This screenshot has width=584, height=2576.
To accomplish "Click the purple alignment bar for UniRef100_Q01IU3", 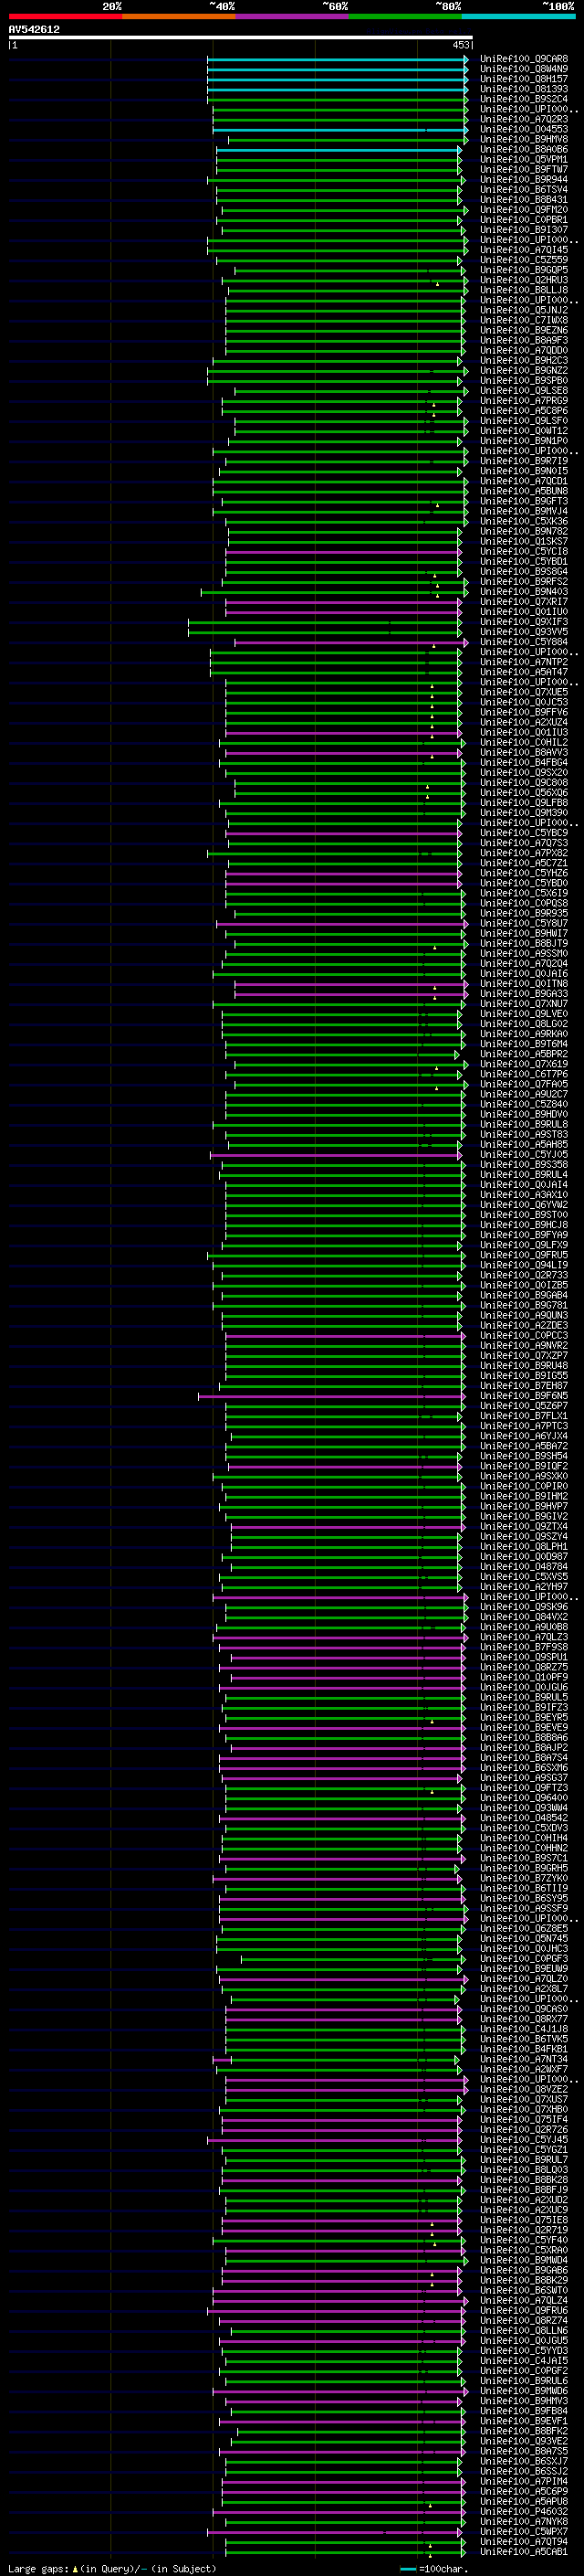I will pos(344,733).
